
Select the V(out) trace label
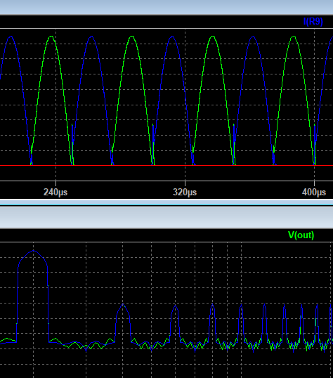pos(301,235)
